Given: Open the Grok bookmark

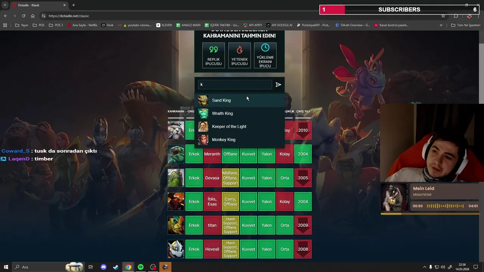Looking at the screenshot, I should click(x=107, y=25).
